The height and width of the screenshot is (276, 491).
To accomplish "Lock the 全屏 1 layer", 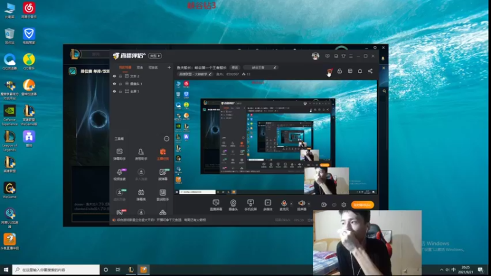I will pyautogui.click(x=120, y=91).
